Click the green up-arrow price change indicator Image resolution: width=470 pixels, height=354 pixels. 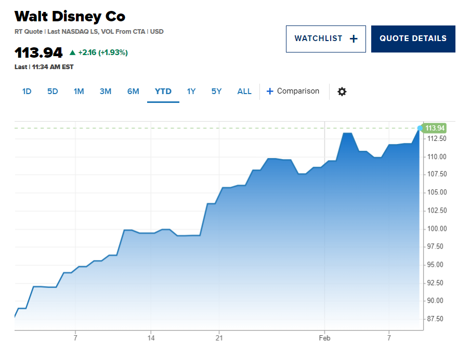(72, 53)
